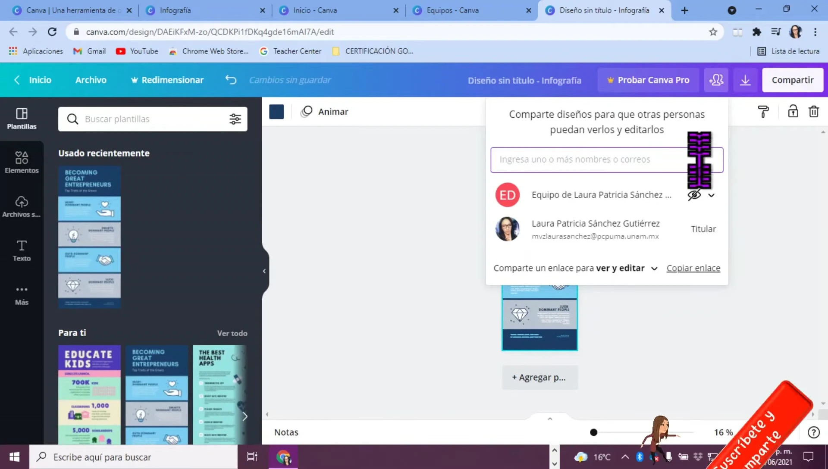Click the Gmail bookmark
Viewport: 828px width, 469px height.
click(89, 51)
